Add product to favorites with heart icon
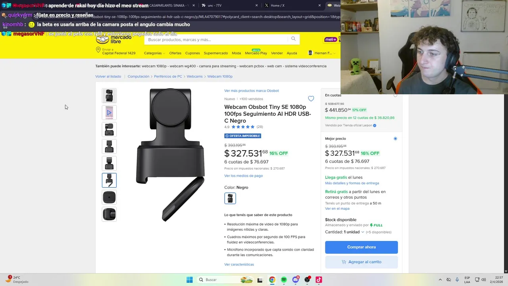The image size is (508, 286). 311,99
